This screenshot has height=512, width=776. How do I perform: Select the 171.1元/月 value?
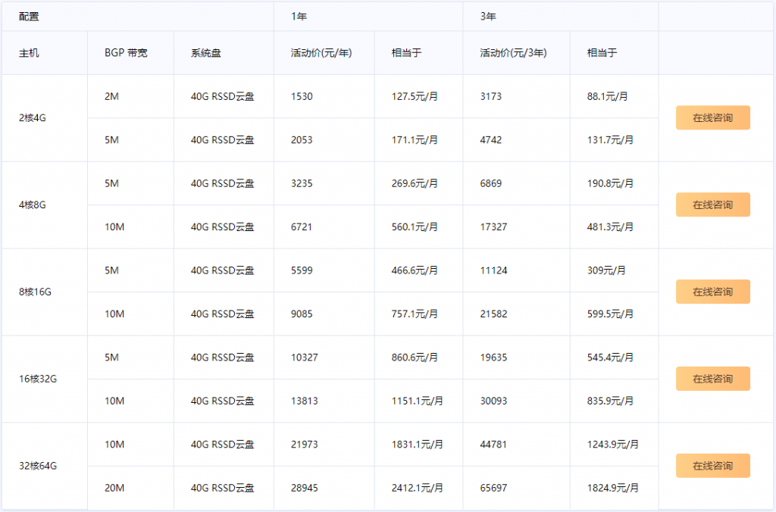pyautogui.click(x=415, y=140)
